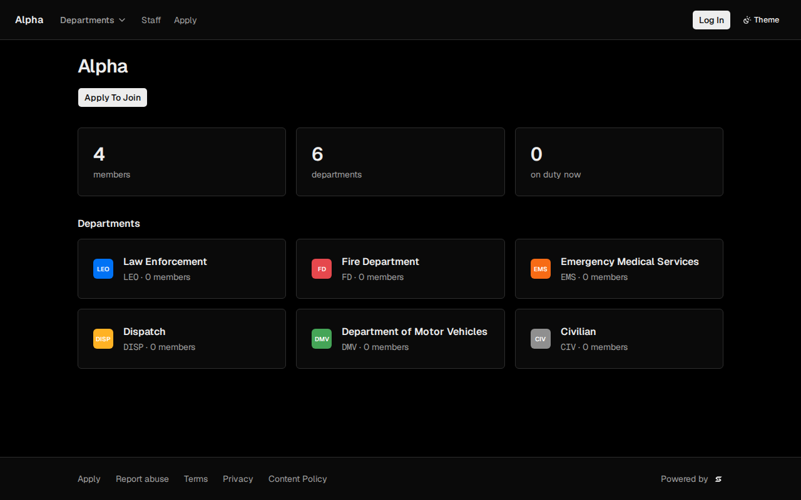The image size is (801, 500).
Task: Toggle the Theme switcher
Action: [x=761, y=20]
